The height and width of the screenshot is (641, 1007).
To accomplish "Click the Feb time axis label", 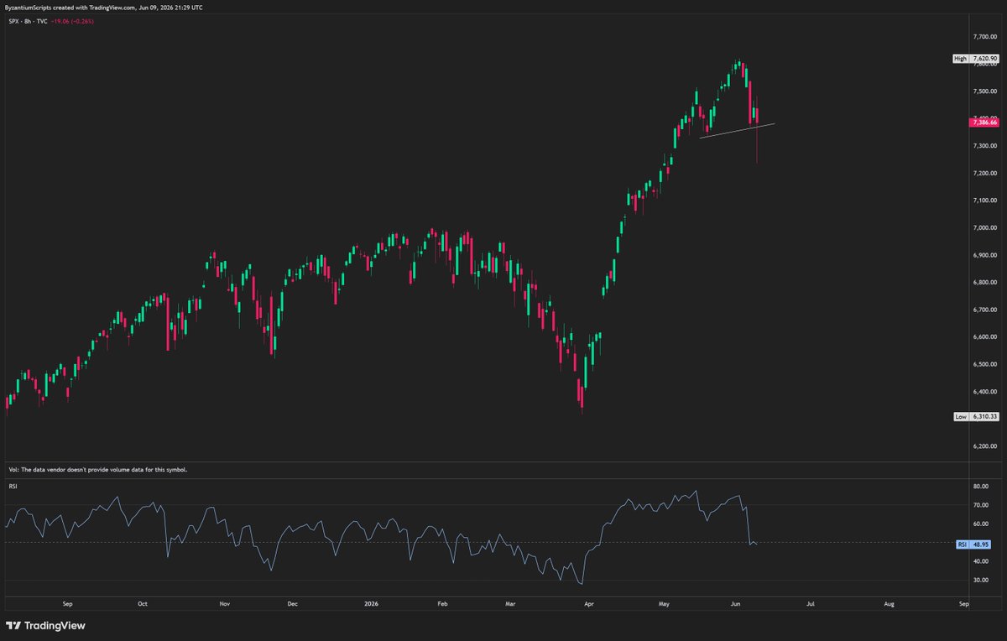I will point(443,603).
